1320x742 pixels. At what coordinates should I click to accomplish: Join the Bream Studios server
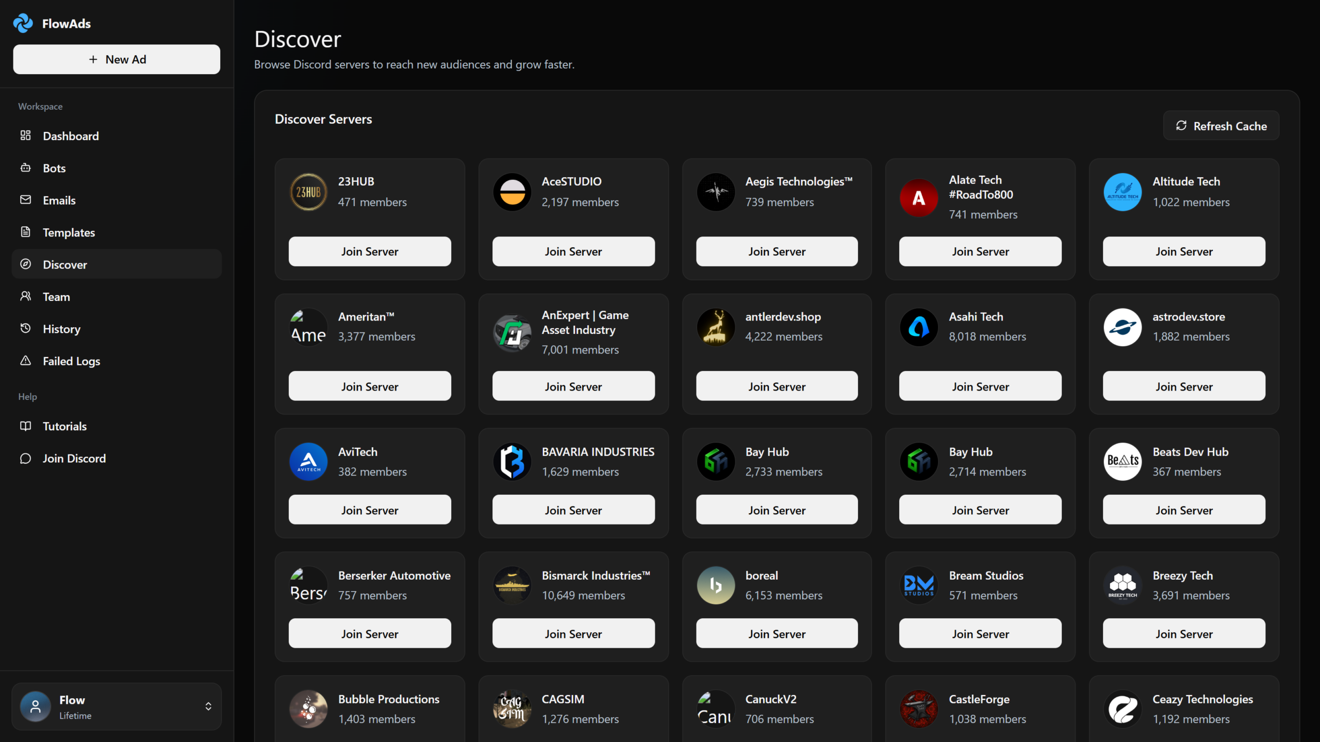coord(980,633)
